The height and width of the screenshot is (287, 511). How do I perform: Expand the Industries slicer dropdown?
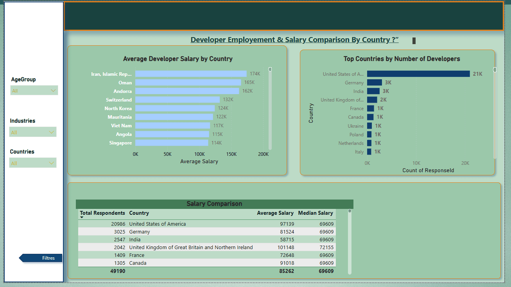[x=33, y=132]
